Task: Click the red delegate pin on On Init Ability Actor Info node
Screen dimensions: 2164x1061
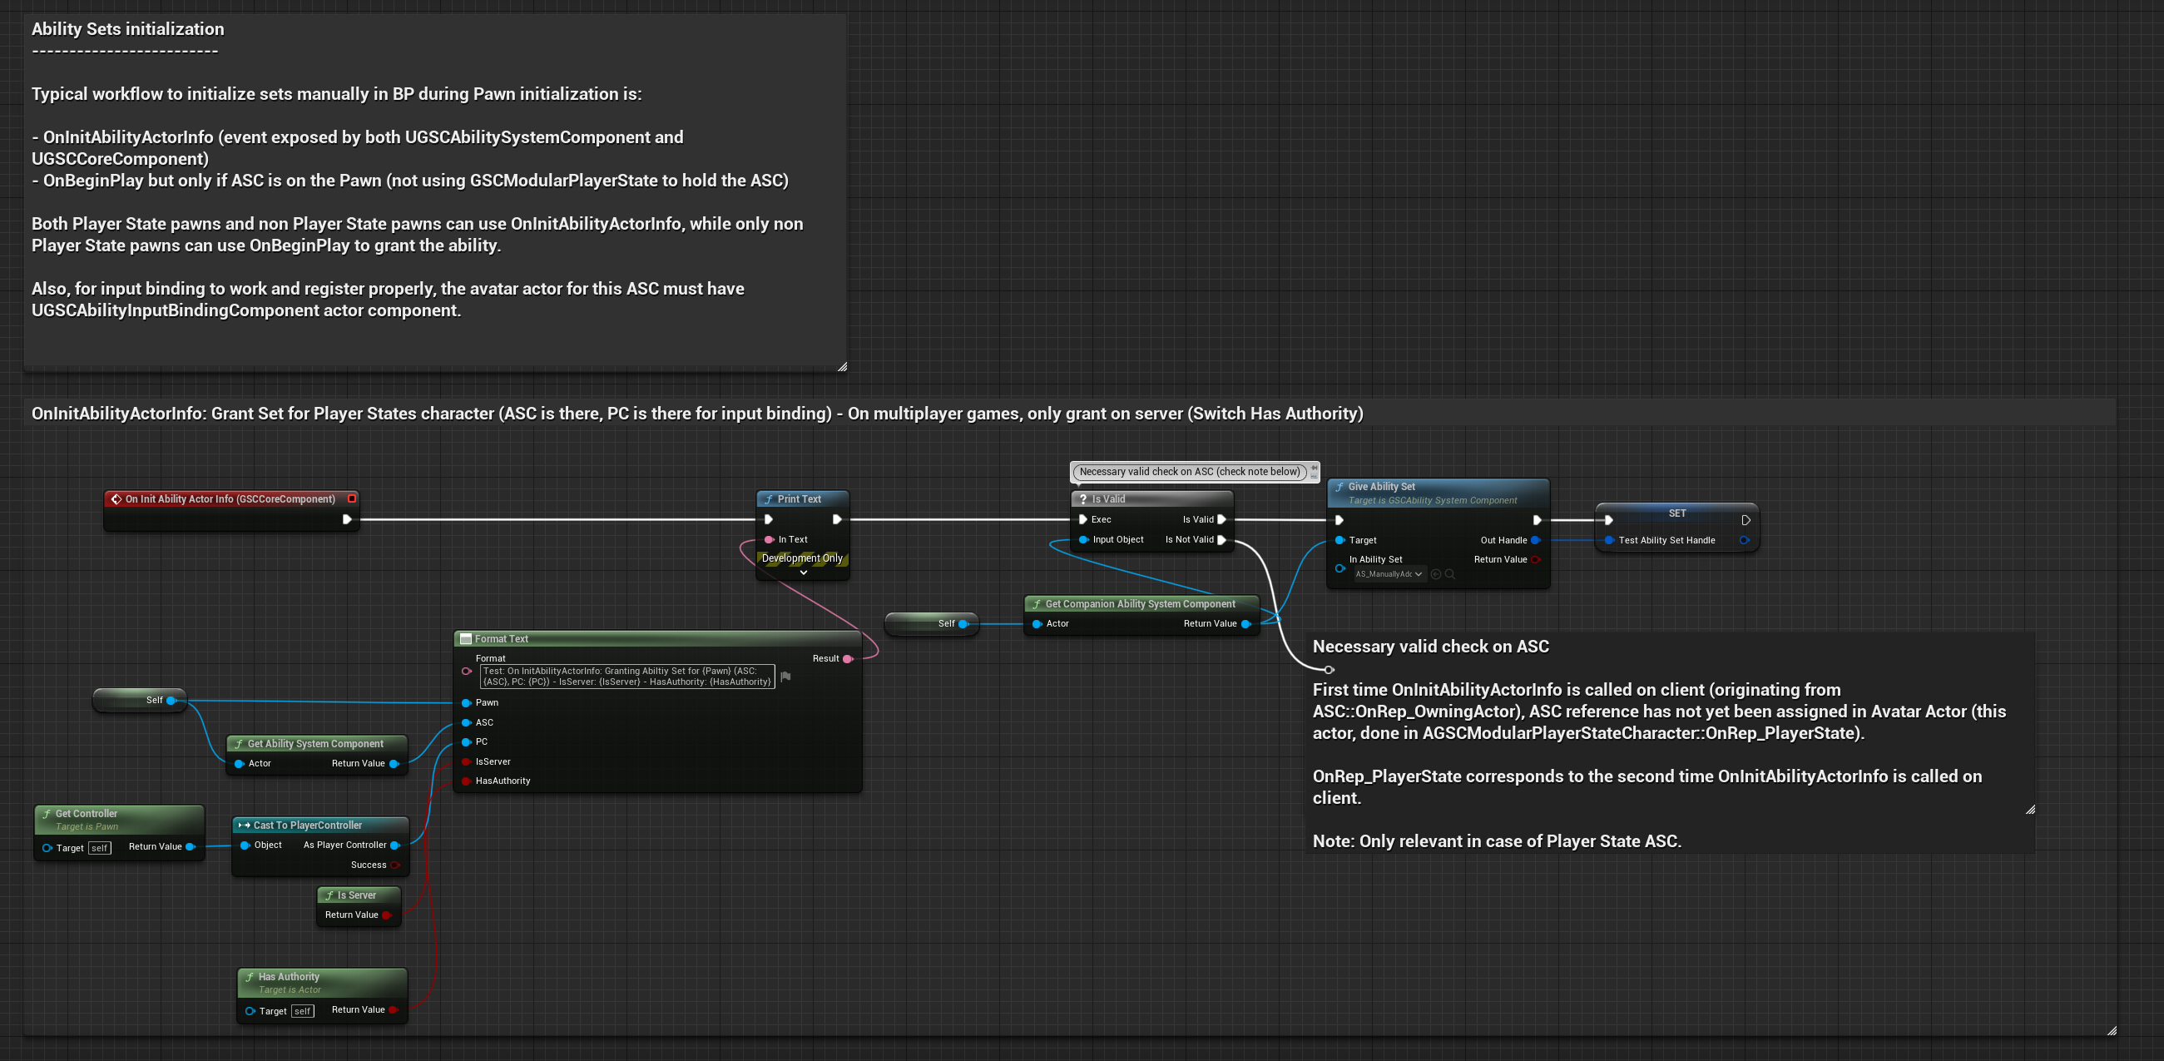Action: [x=352, y=498]
